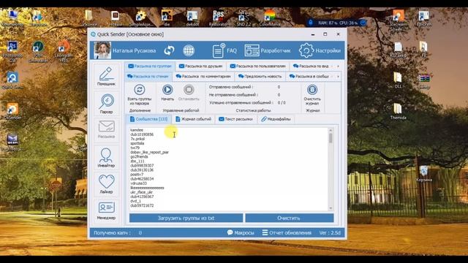
Task: Click the list scroll-down arrow
Action: pos(331,208)
